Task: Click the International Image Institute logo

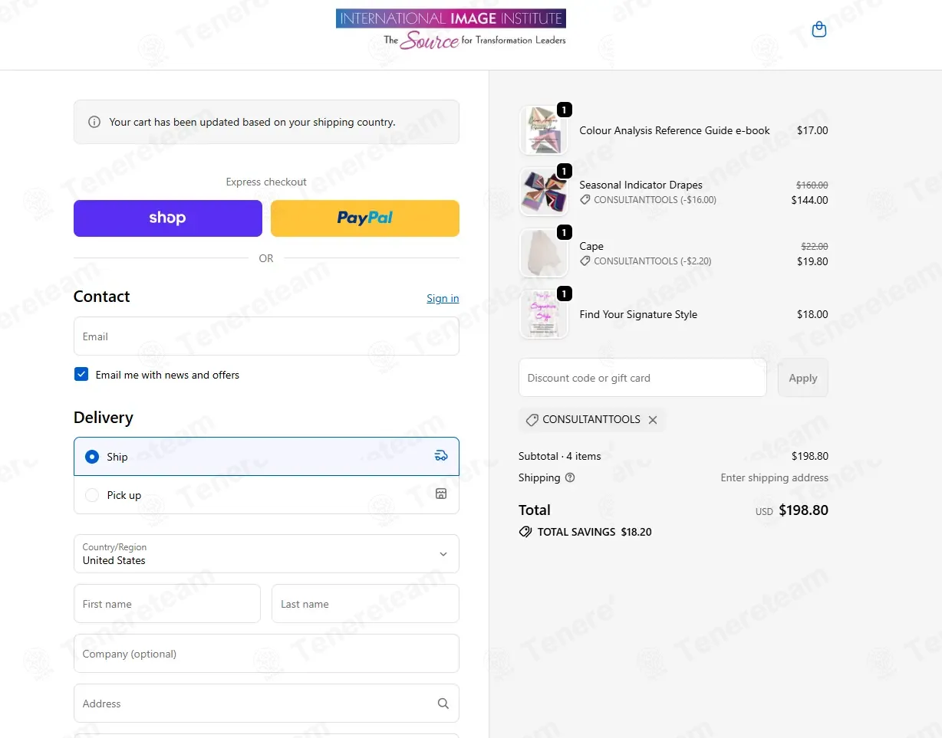Action: tap(450, 30)
